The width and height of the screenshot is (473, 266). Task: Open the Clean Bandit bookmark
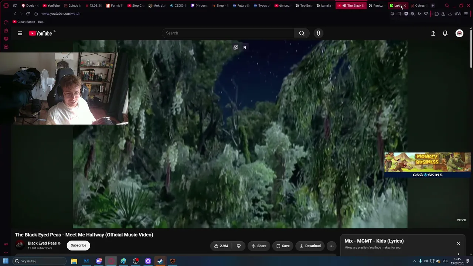(29, 22)
